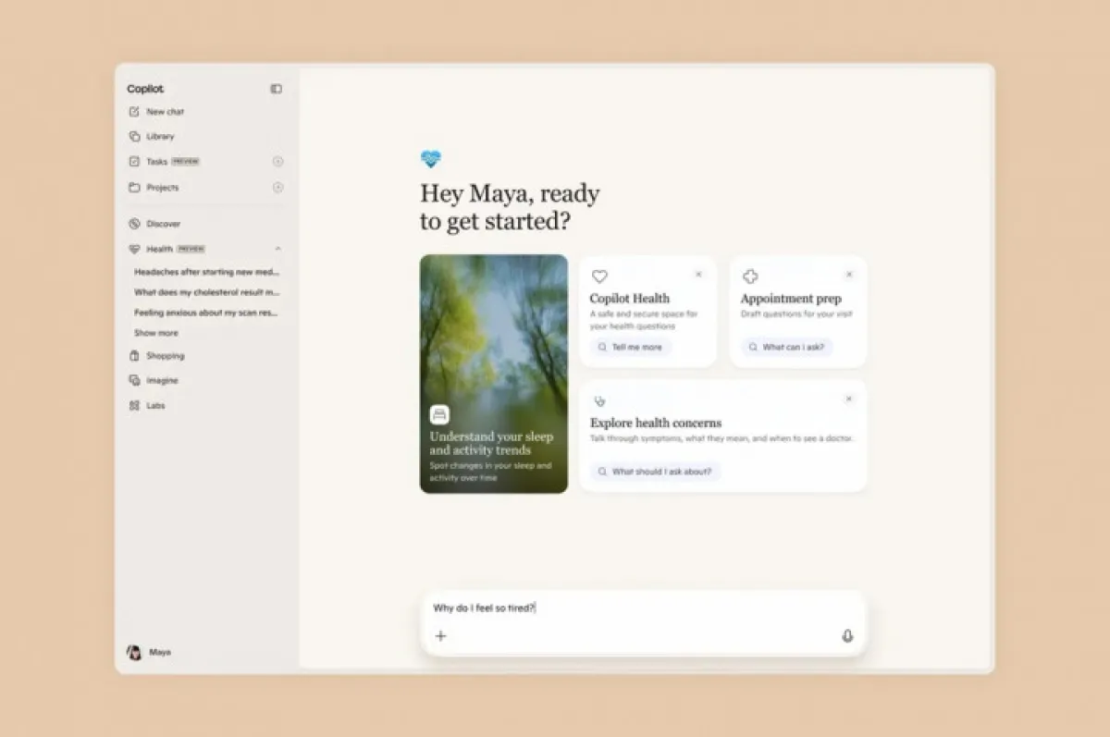Click the Health heart icon in sidebar
Viewport: 1110px width, 737px height.
134,249
